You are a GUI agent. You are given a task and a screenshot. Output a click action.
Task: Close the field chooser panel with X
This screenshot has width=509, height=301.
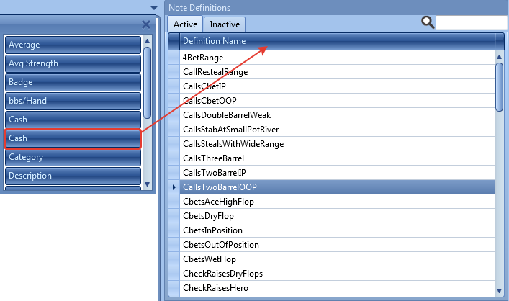pos(146,24)
